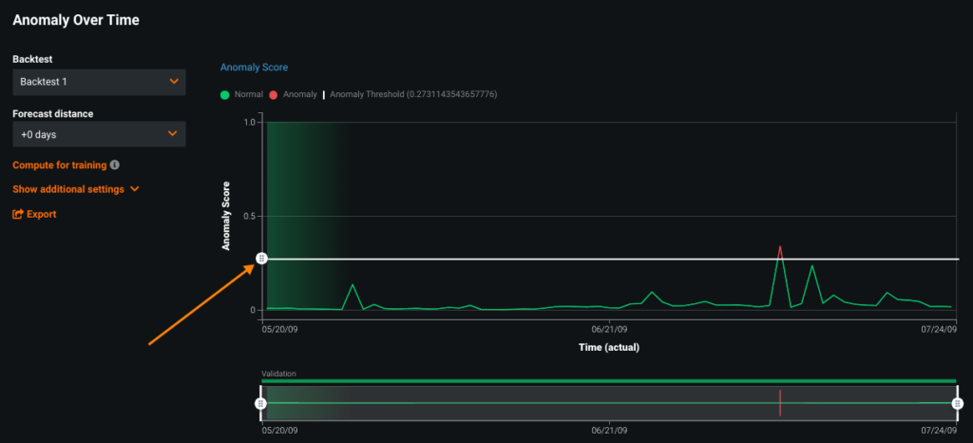Viewport: 973px width, 443px height.
Task: Open the Forecast distance +0 days dropdown
Action: click(99, 134)
